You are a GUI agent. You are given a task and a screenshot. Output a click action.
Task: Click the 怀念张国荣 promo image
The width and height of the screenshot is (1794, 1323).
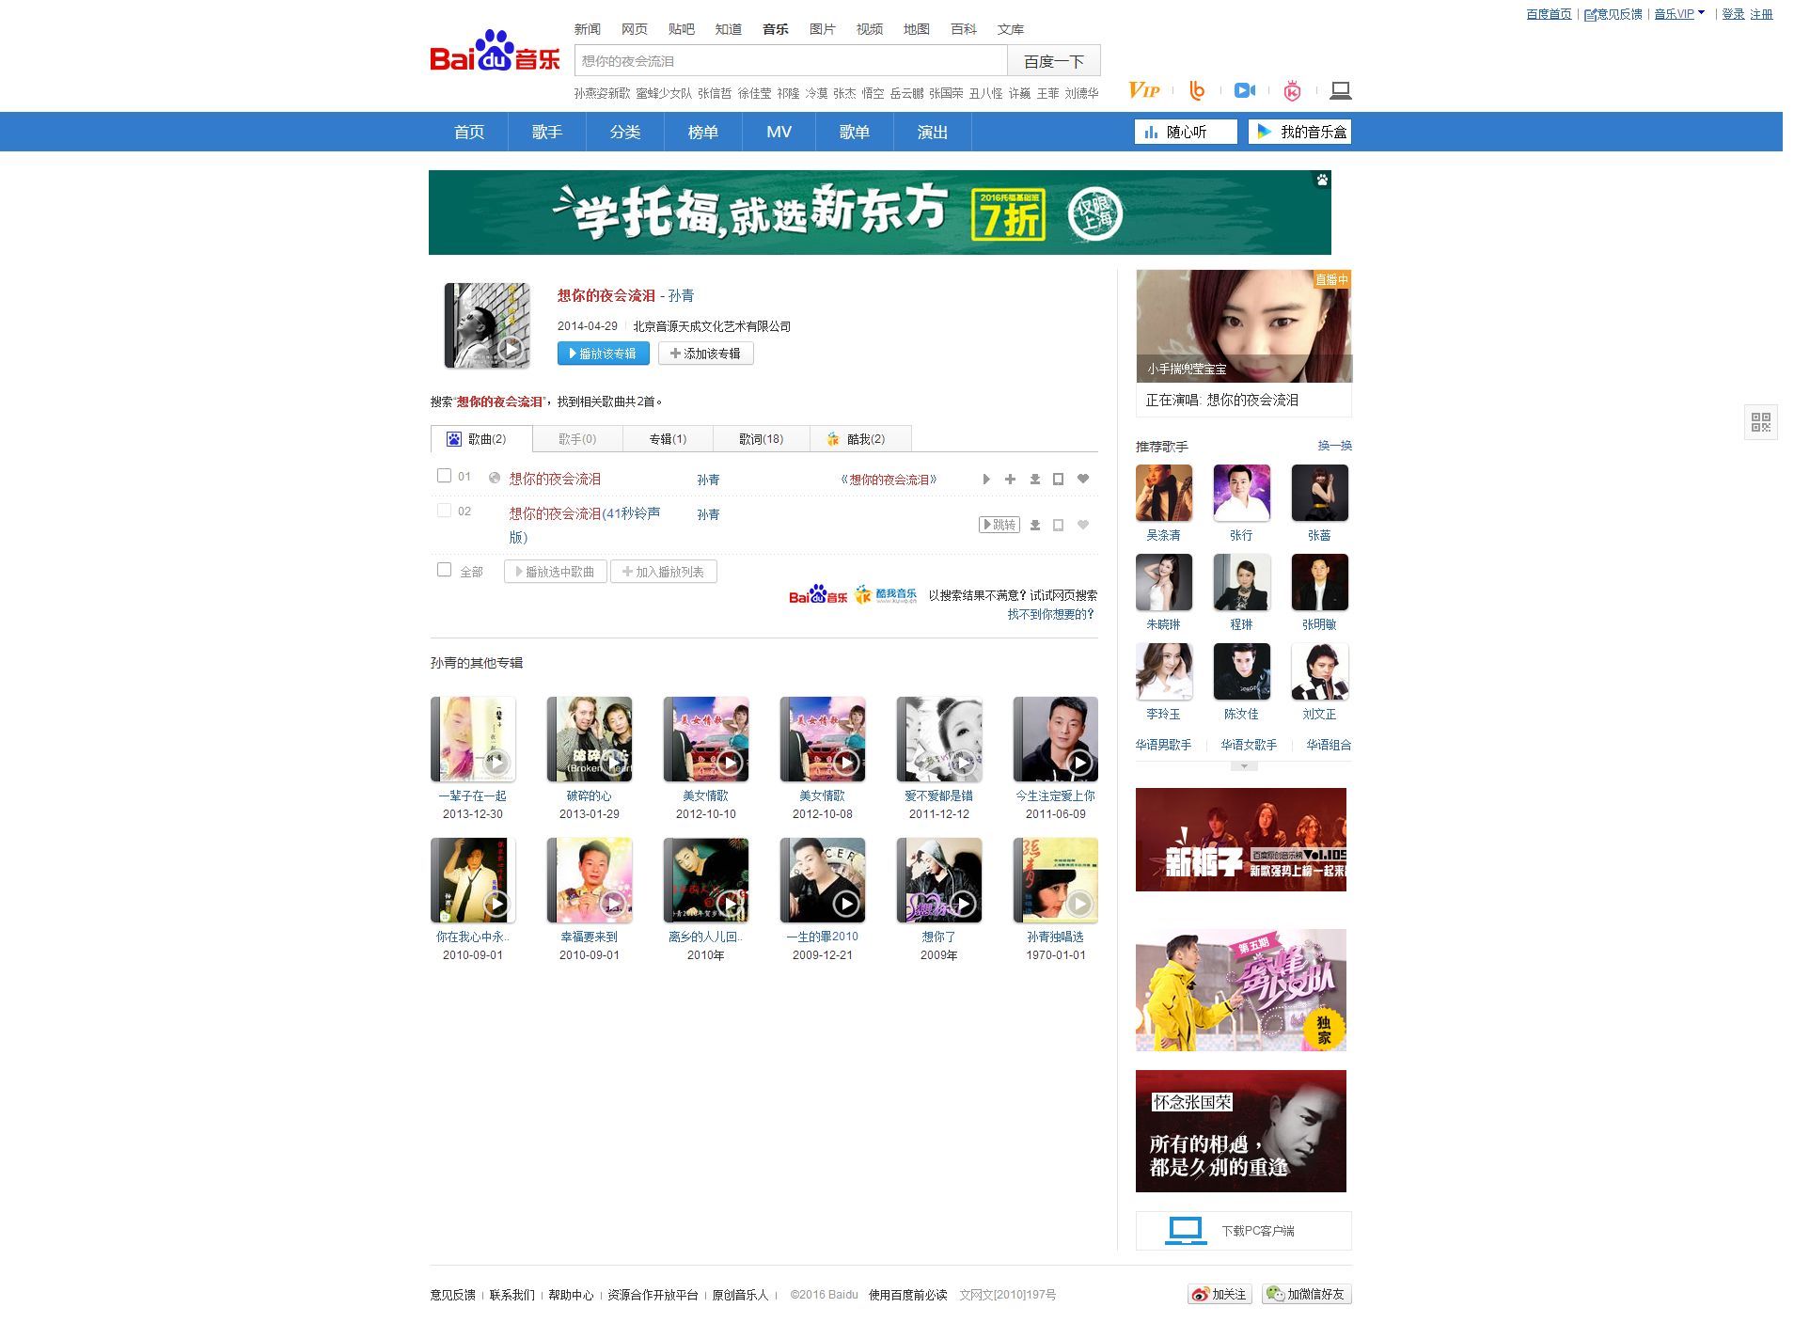click(1241, 1131)
